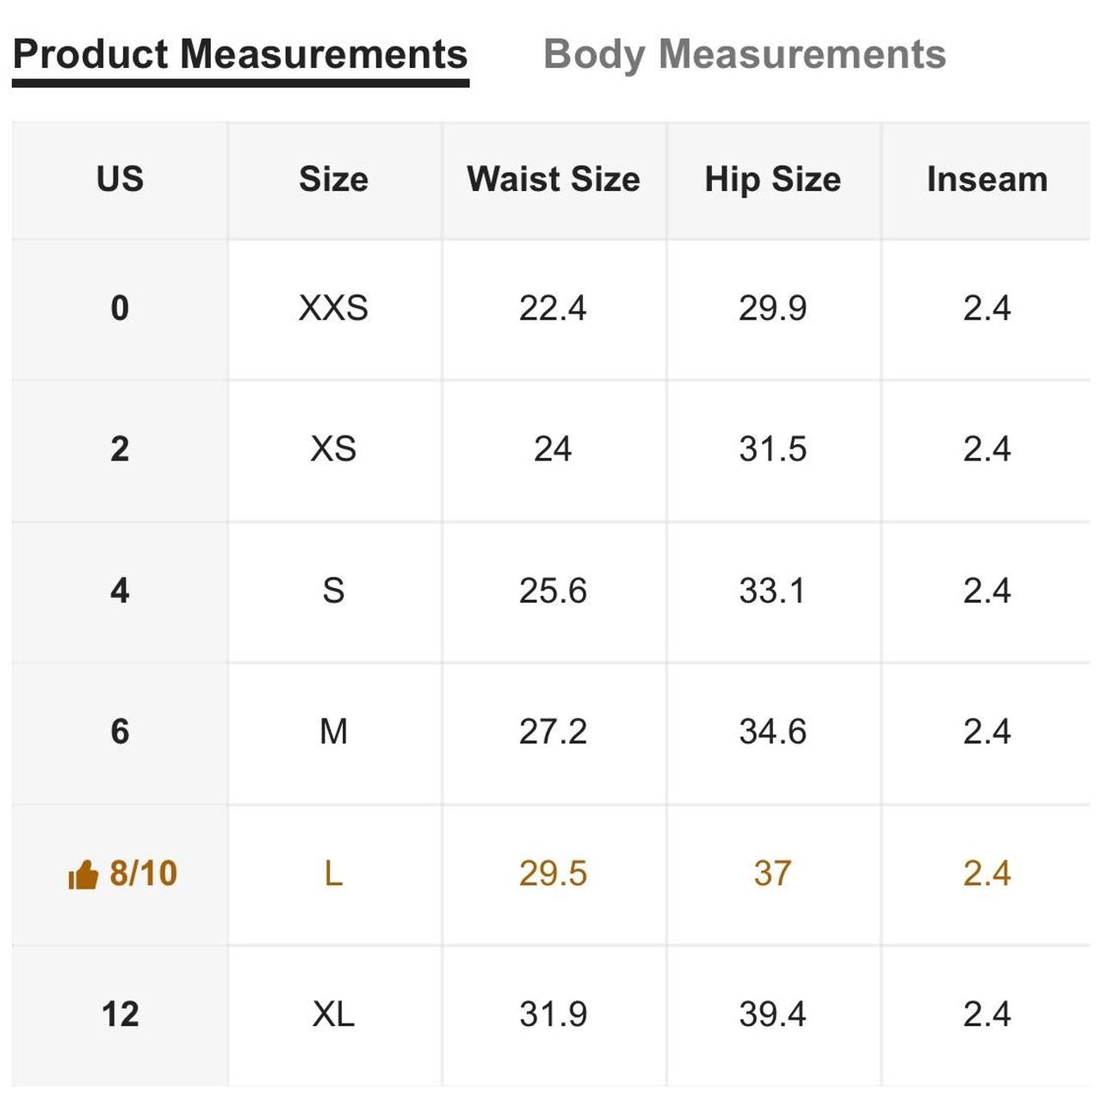Select the Product Measurements tab
The image size is (1102, 1102).
coord(240,55)
